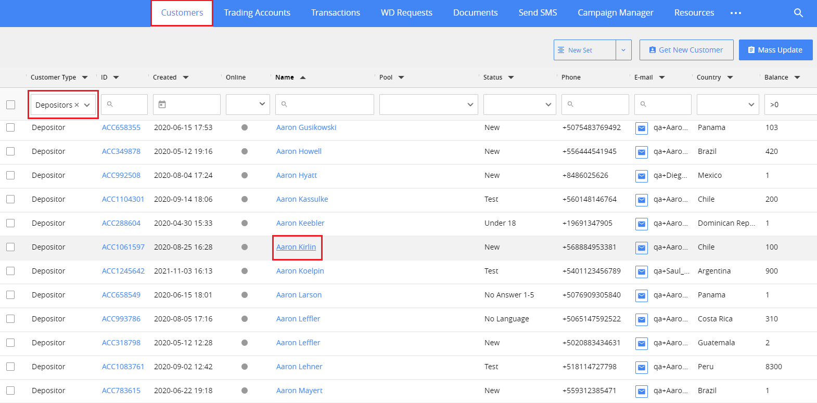The image size is (817, 403).
Task: Open the Send SMS tab
Action: click(538, 13)
